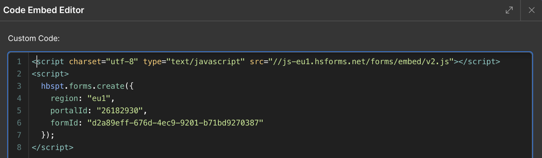Click line number 1 in the gutter
This screenshot has width=542, height=158.
pos(19,62)
